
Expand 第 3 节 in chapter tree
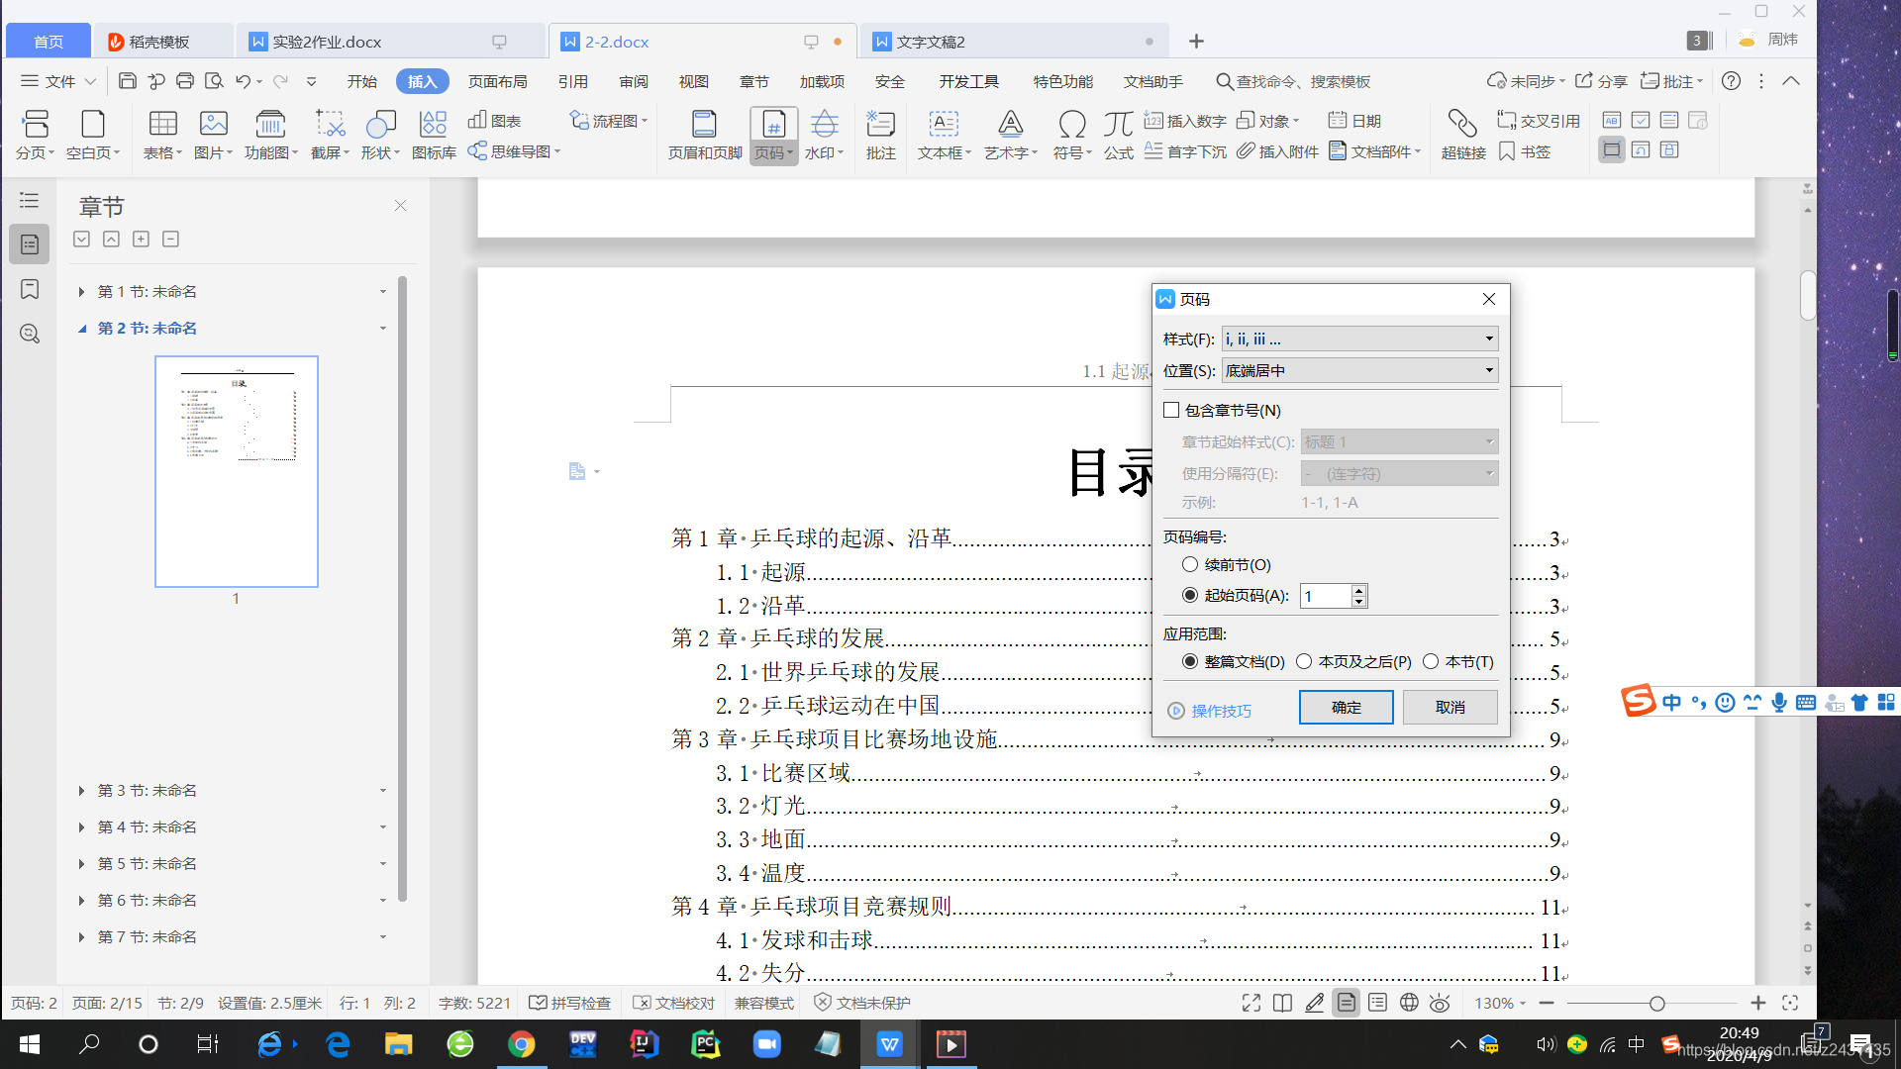[x=81, y=791]
